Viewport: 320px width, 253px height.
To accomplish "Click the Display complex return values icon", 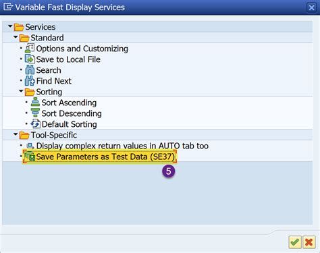I will [x=30, y=146].
